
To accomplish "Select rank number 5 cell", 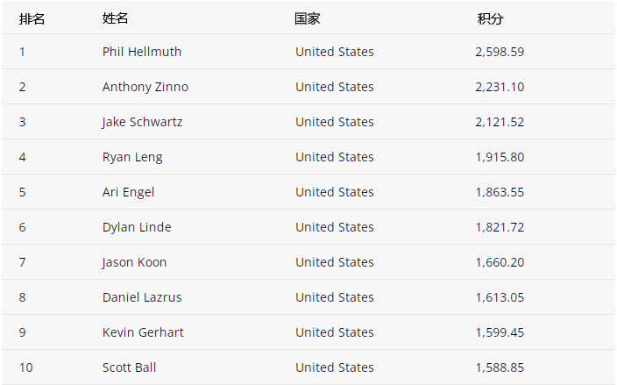I will tap(23, 192).
